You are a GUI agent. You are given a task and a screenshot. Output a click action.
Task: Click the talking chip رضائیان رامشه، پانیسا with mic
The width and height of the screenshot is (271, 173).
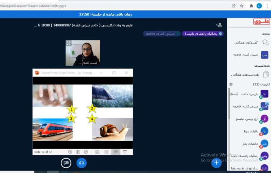click(203, 34)
